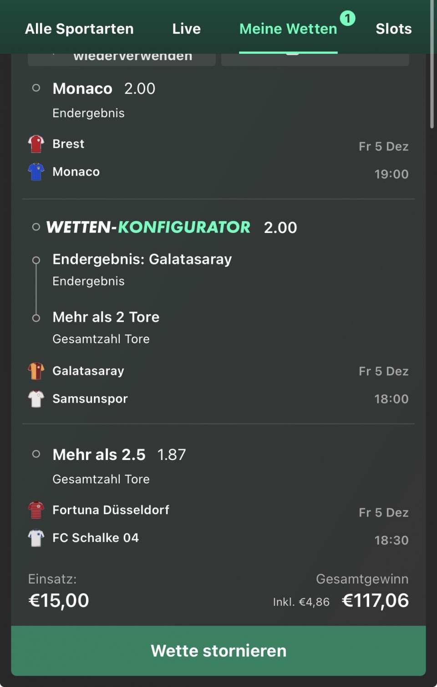Click the notification badge on Meine Wetten

click(x=347, y=18)
